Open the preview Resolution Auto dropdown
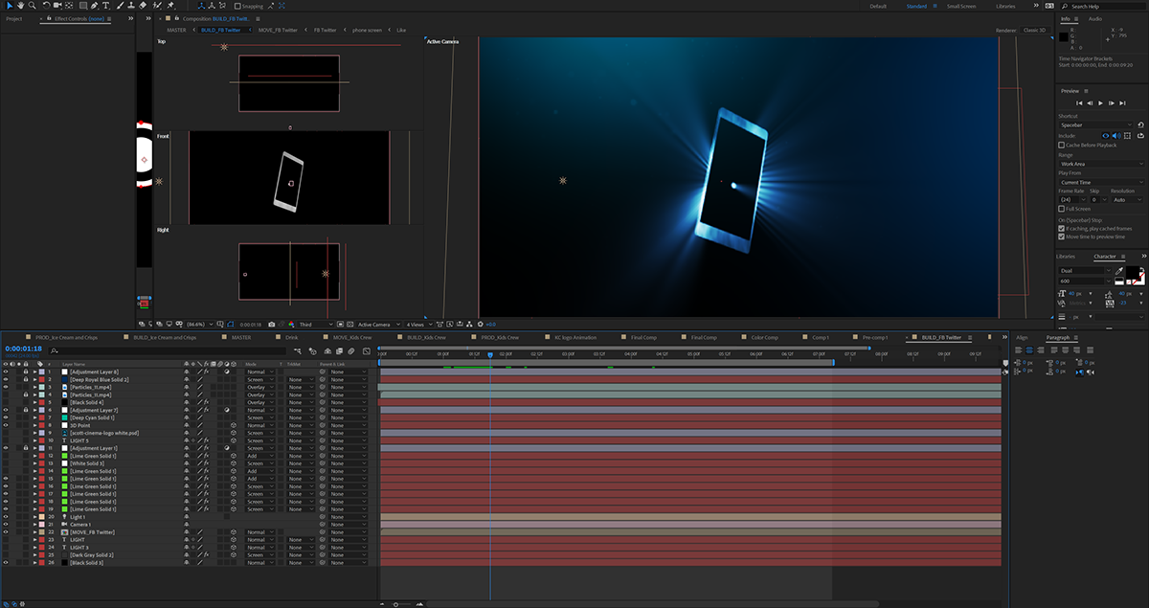The image size is (1149, 608). pyautogui.click(x=1127, y=199)
